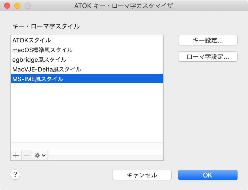Screen dimensions: 248x190
Task: Choose egbridge風スタイル from list
Action: tap(87, 60)
